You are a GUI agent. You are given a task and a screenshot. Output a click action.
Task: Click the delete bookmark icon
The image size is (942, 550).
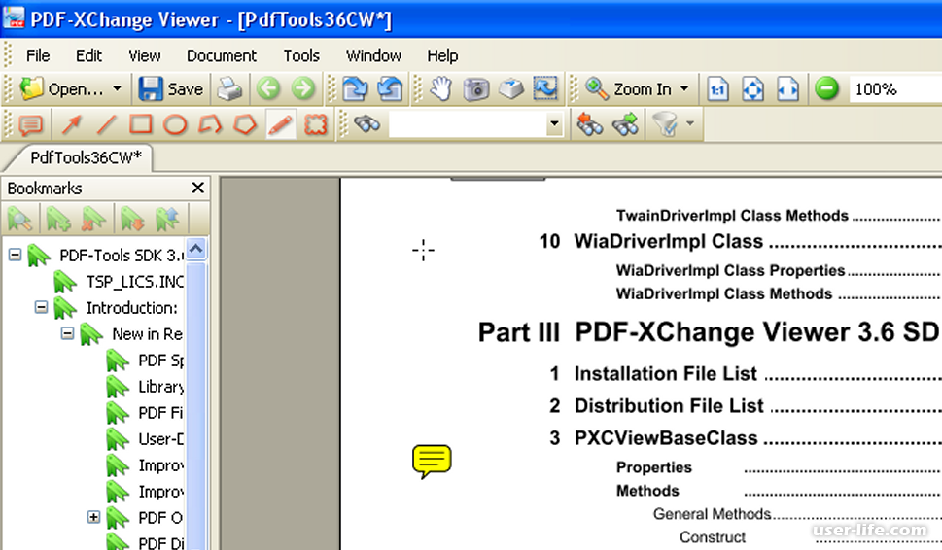(x=92, y=220)
